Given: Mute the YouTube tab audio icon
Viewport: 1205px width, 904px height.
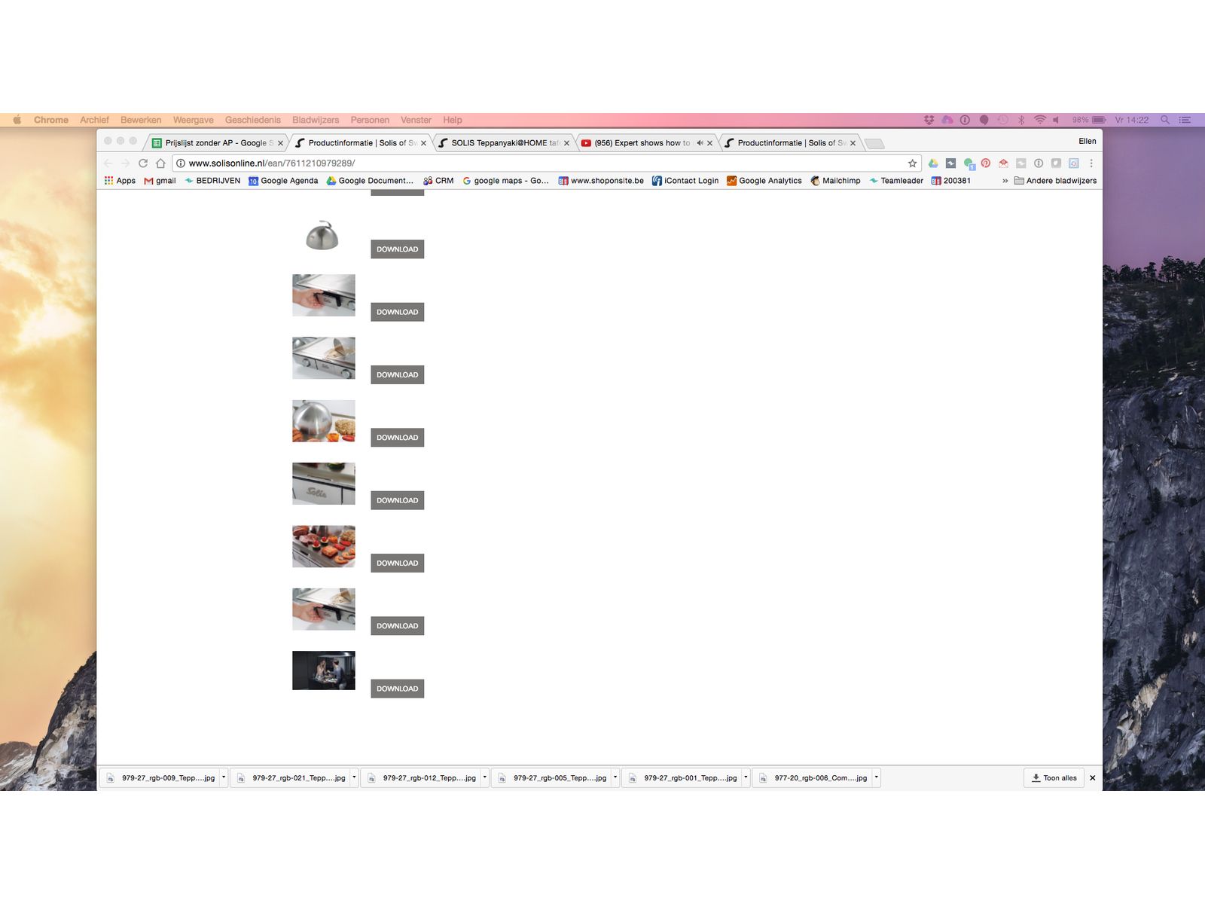Looking at the screenshot, I should point(700,143).
